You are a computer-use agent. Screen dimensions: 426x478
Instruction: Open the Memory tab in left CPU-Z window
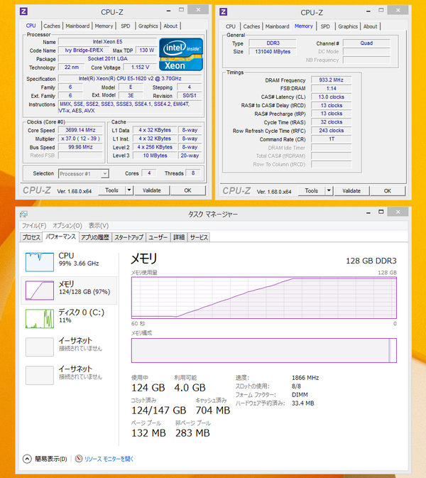104,26
